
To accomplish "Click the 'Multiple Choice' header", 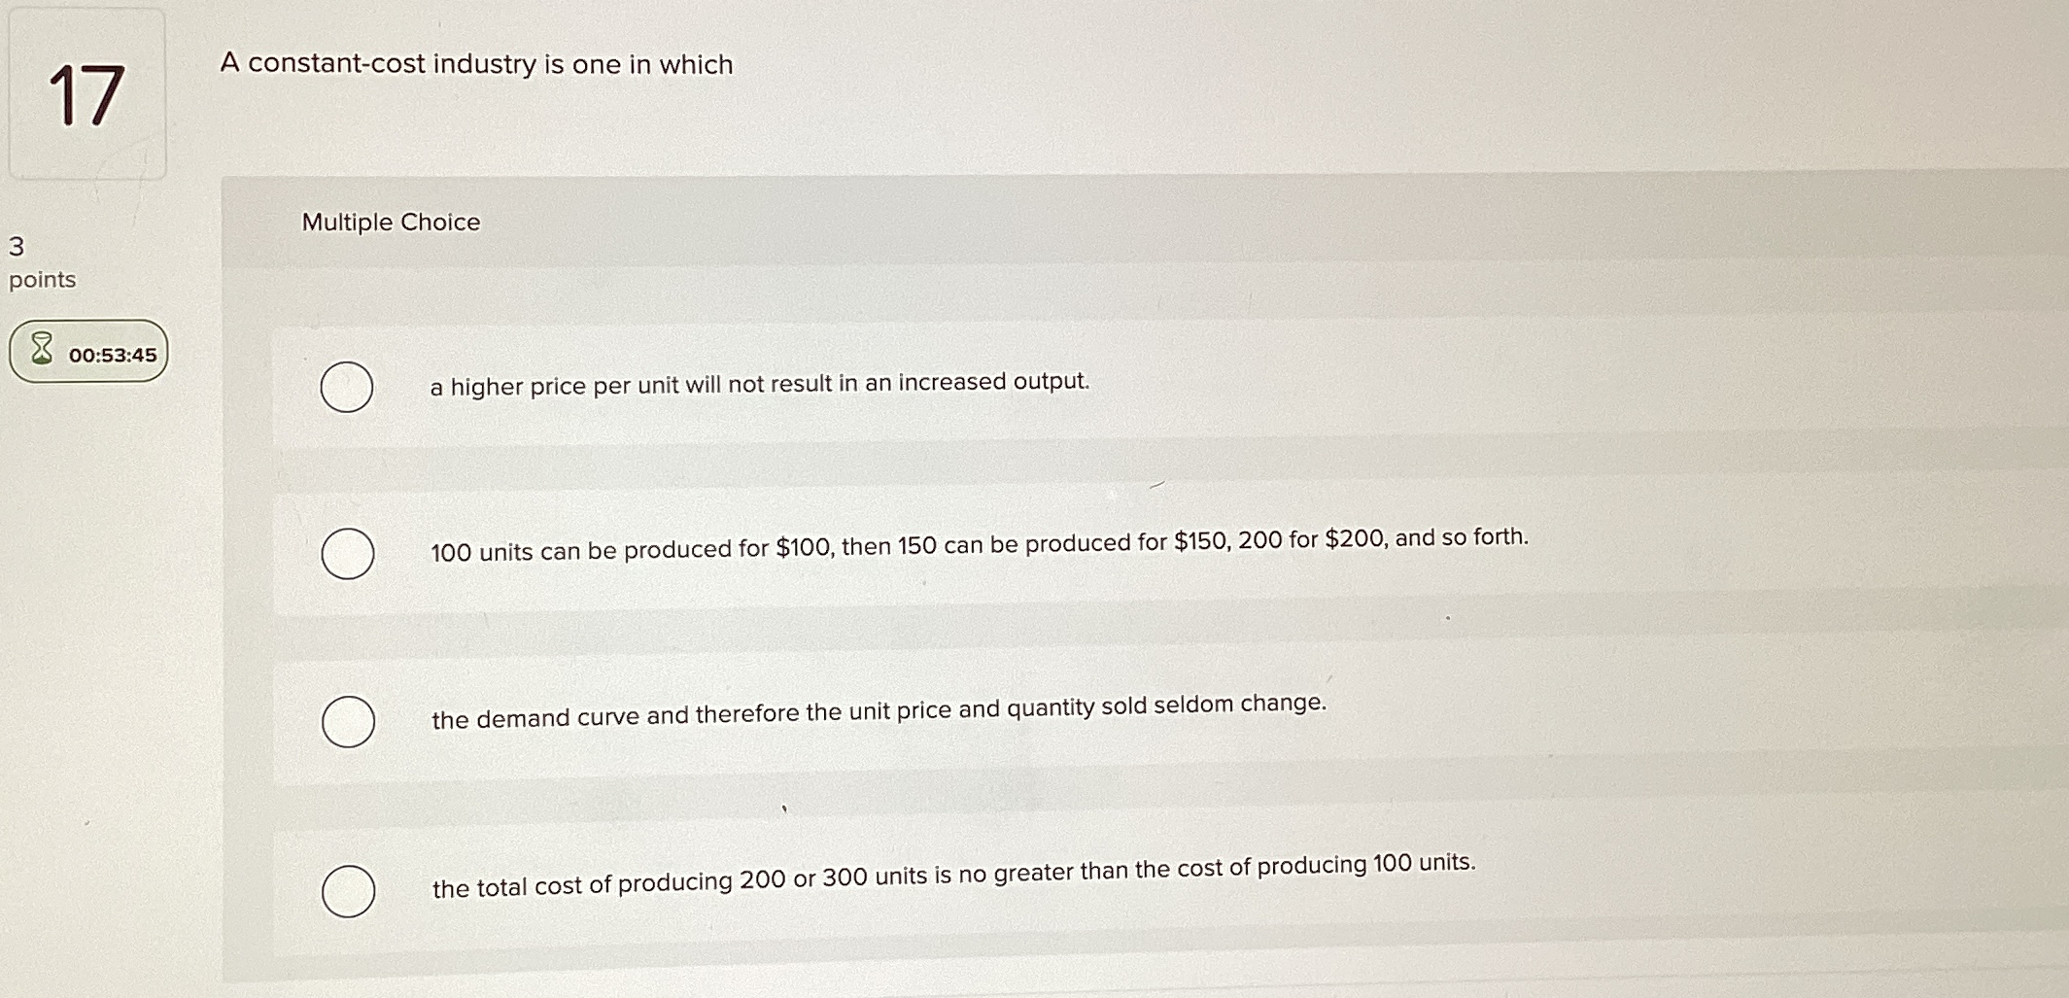I will point(390,223).
